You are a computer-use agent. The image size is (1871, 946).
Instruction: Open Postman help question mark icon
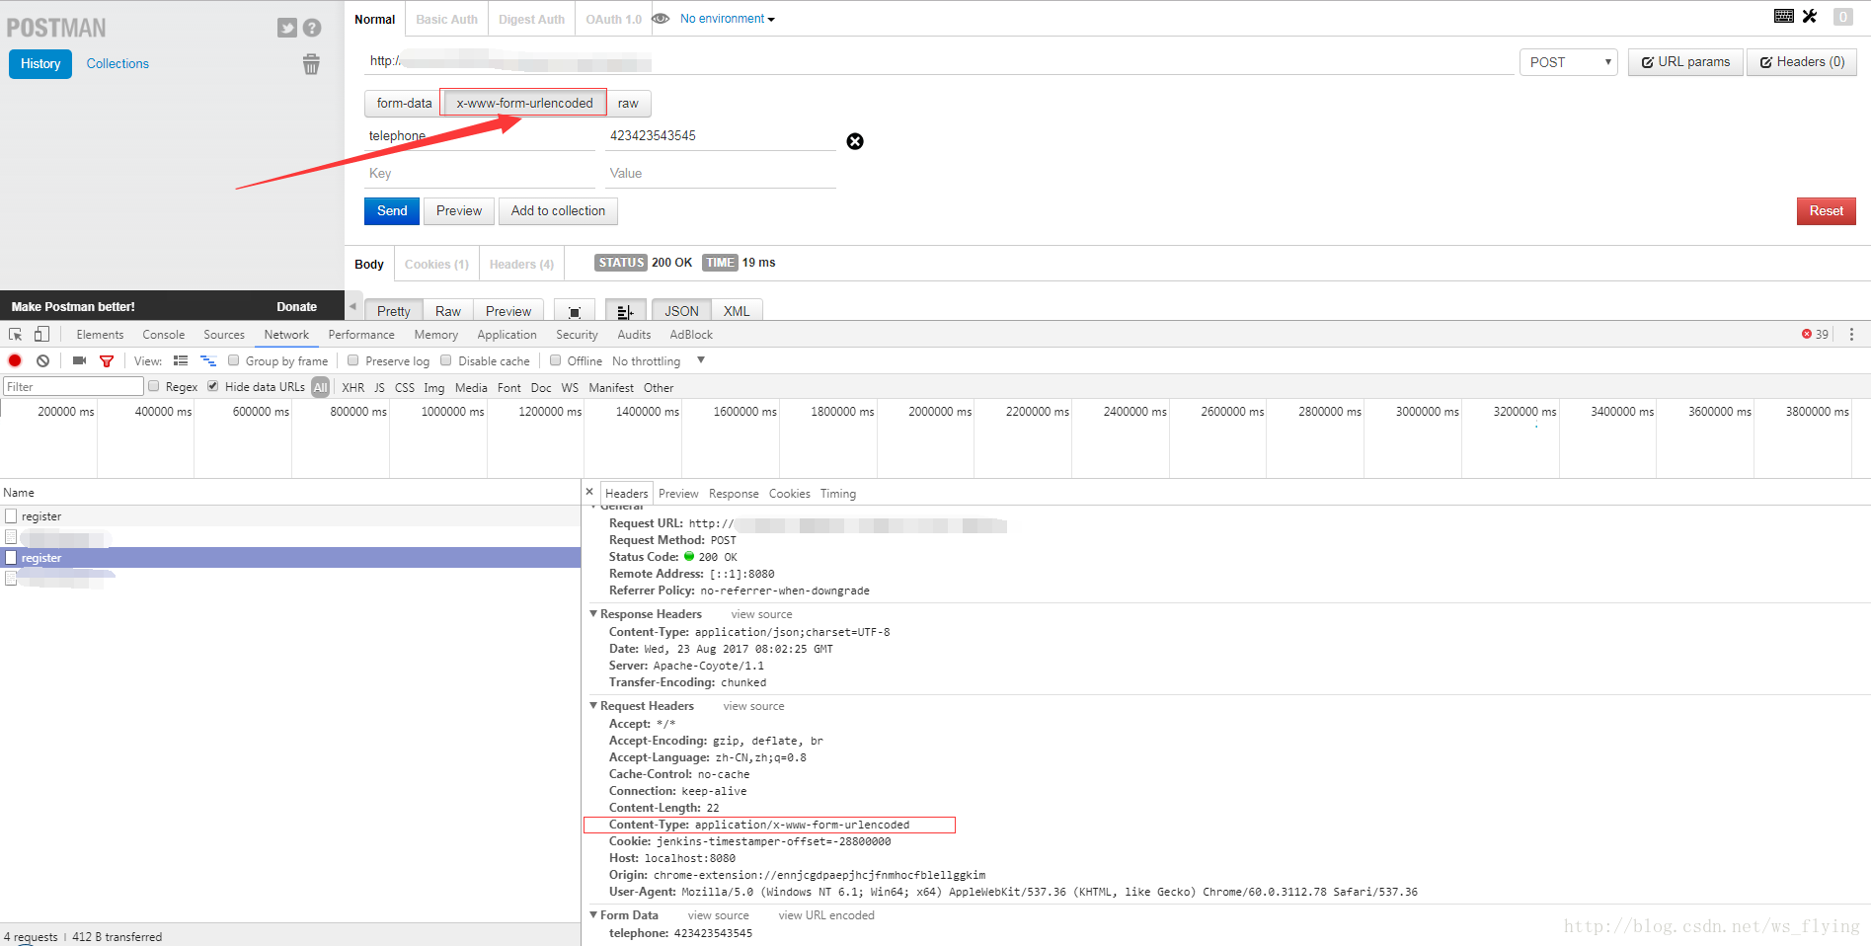click(x=312, y=28)
